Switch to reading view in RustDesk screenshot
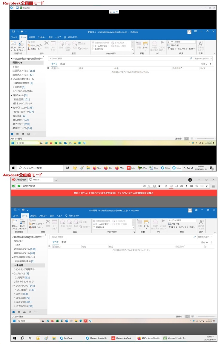224x344 pixels. coord(192,138)
